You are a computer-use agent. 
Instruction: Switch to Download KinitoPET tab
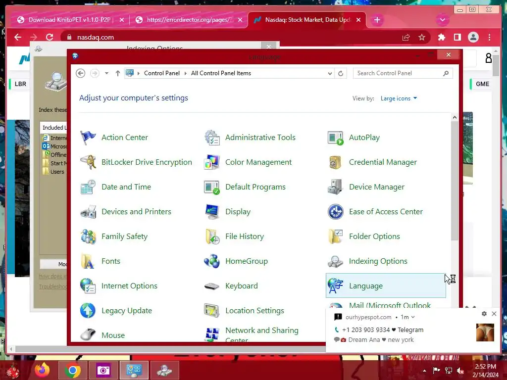[x=69, y=20]
